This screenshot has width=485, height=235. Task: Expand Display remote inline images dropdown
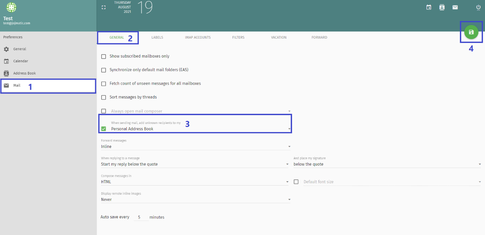(x=196, y=199)
